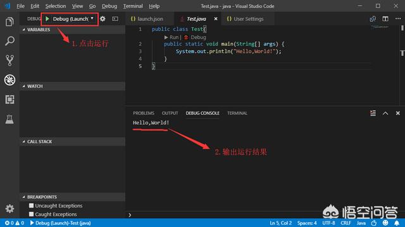405x227 pixels.
Task: Click the open changes editor icon
Action: [373, 19]
